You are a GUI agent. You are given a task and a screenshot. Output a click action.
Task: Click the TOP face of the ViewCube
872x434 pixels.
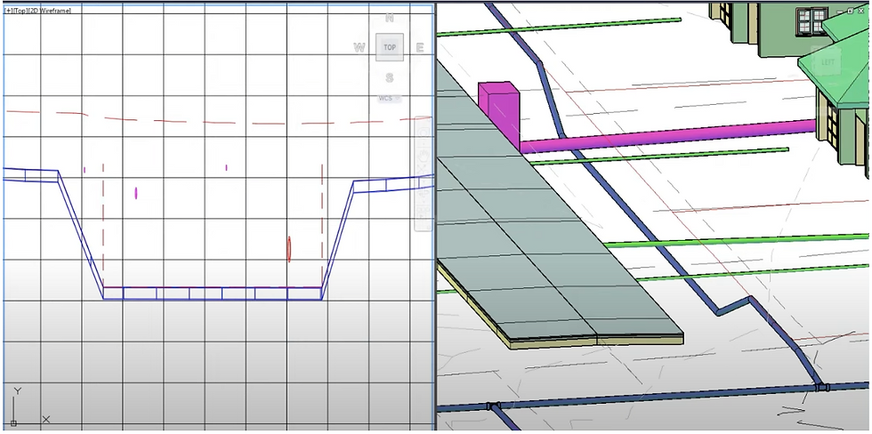pos(390,47)
